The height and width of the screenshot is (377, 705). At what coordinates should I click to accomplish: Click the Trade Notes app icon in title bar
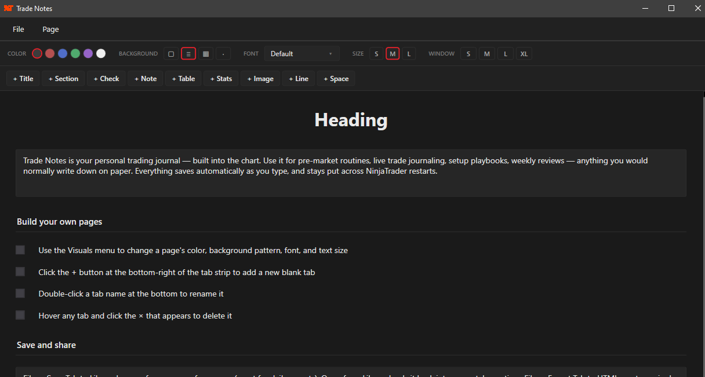click(8, 9)
